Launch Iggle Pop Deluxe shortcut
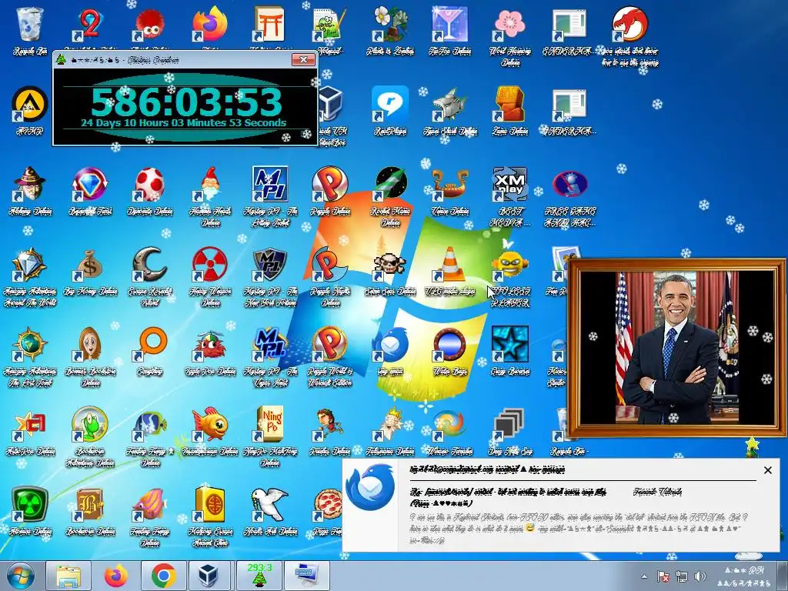This screenshot has width=788, height=591. click(x=209, y=344)
